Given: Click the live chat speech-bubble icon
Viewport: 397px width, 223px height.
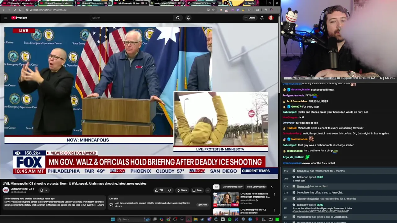Looking at the screenshot, I should point(111,205).
